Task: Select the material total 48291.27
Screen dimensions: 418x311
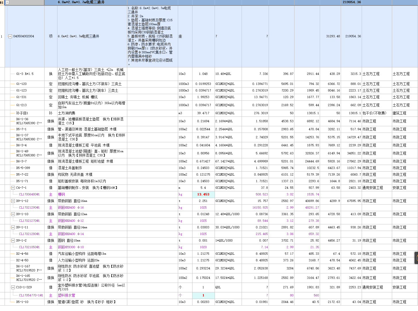Action: [313, 208]
